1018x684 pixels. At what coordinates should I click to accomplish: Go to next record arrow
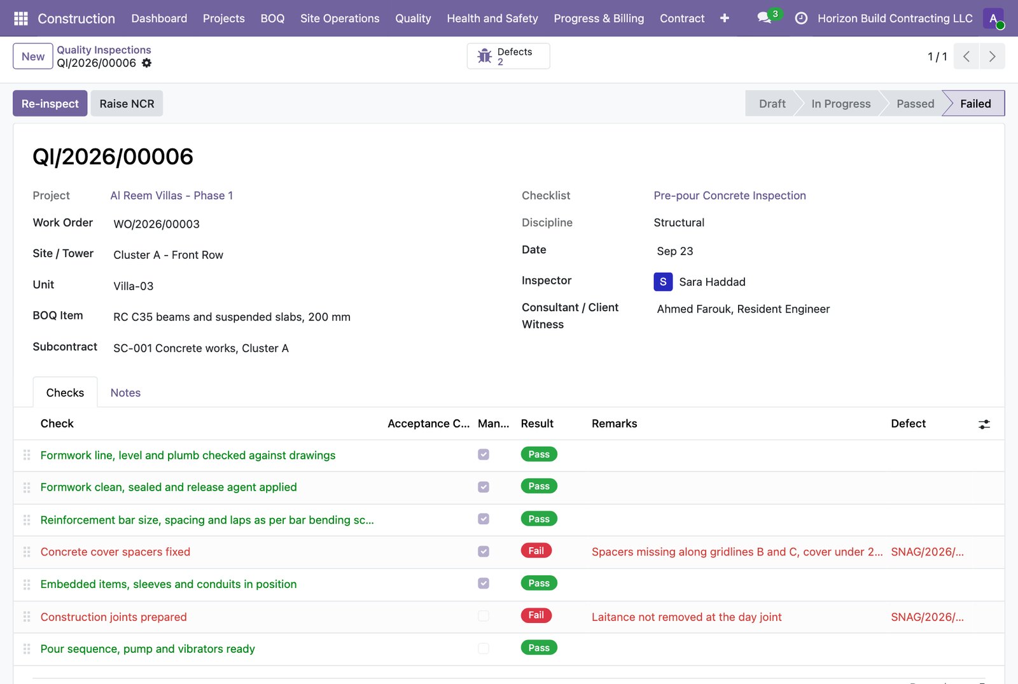(x=993, y=56)
